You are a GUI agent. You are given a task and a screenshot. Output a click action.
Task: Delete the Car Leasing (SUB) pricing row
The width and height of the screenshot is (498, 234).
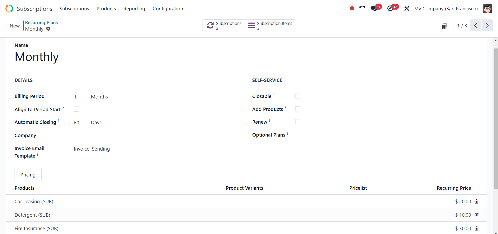(x=476, y=201)
